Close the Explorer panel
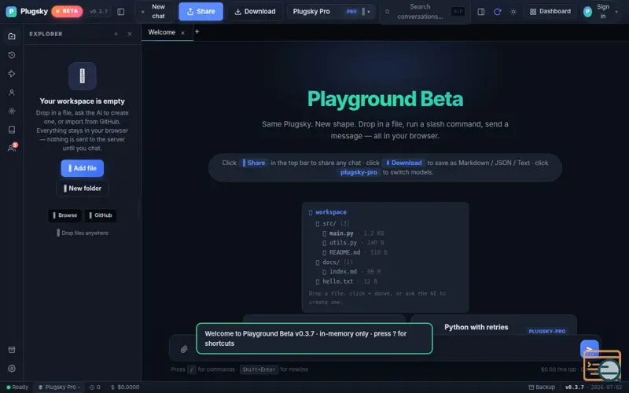 point(130,34)
